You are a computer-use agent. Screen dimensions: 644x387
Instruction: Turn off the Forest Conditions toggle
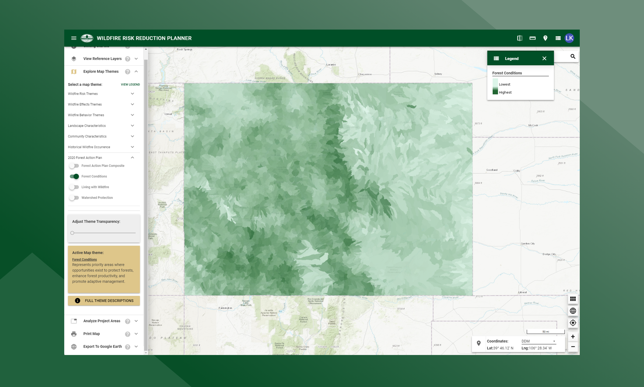[74, 176]
